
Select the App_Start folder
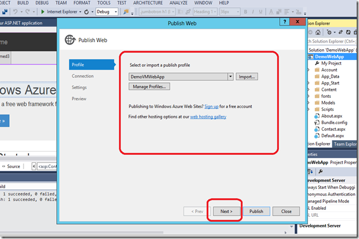pos(330,83)
